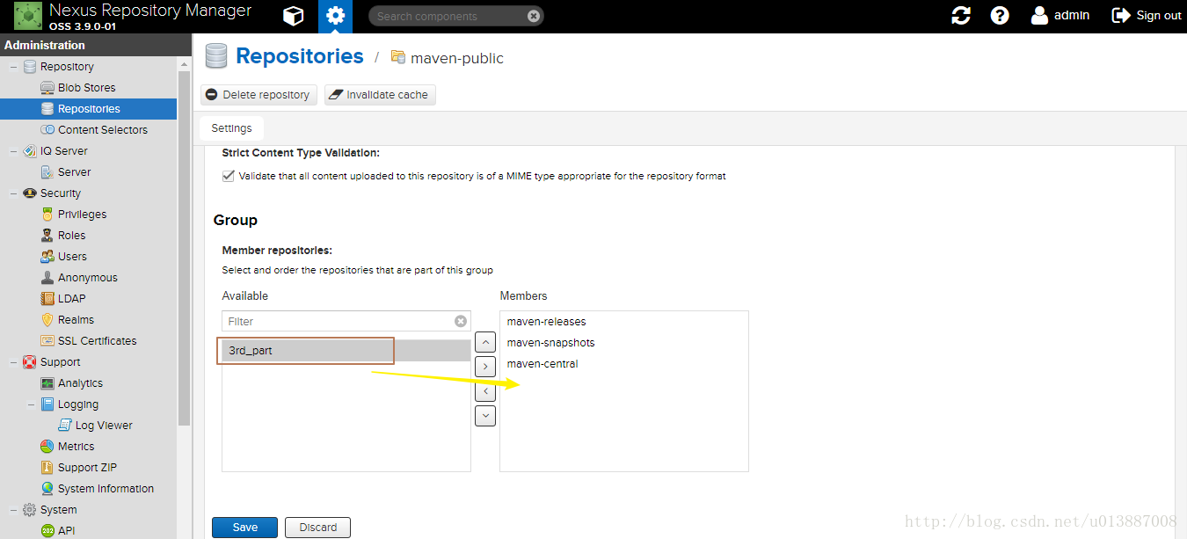Open System Information
The width and height of the screenshot is (1187, 539).
click(98, 488)
